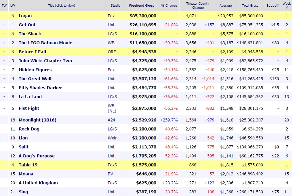
Task: Open the Table 19 link
Action: [x=28, y=165]
